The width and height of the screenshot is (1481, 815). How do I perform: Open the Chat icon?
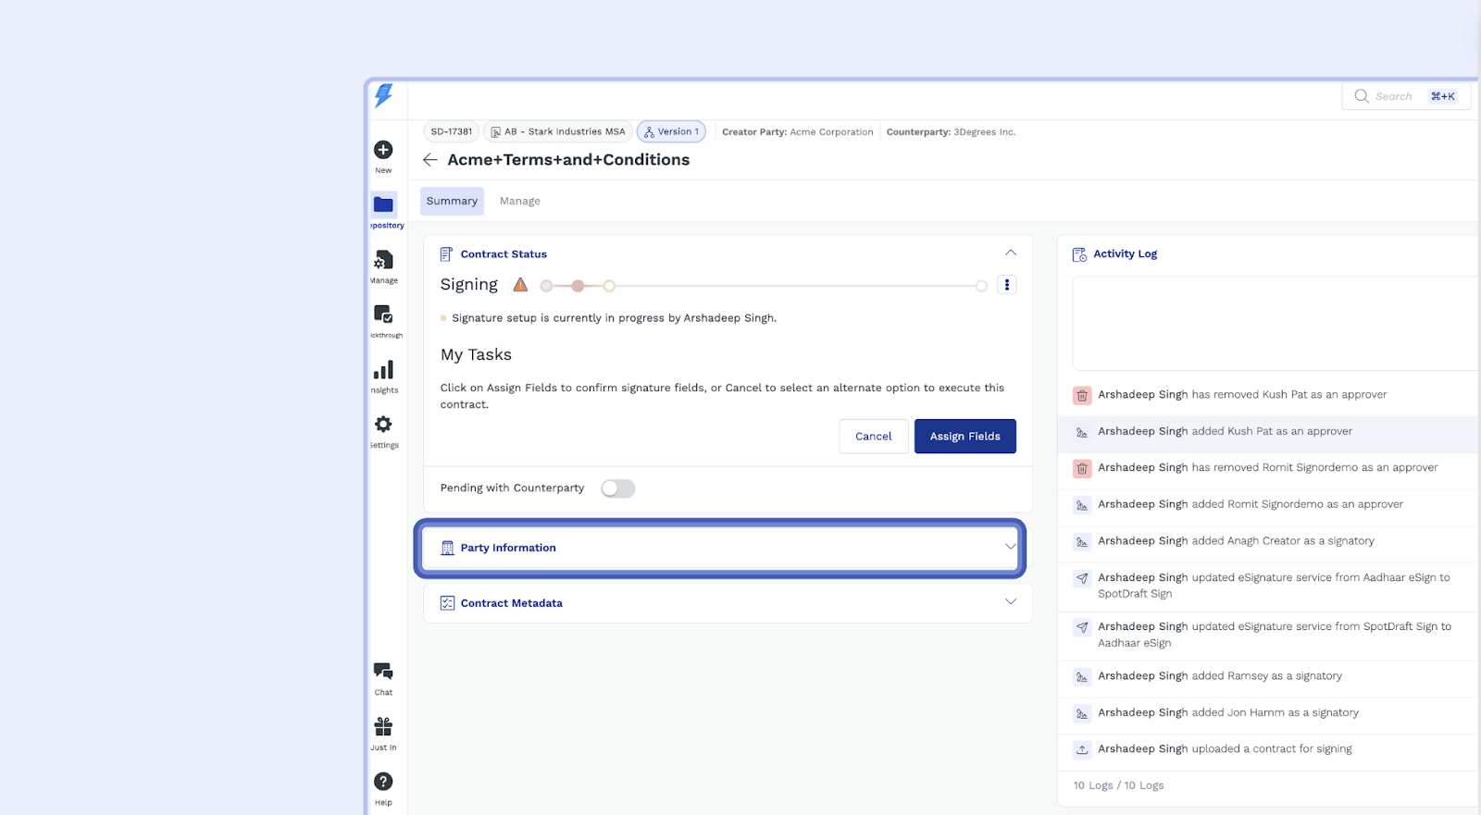click(383, 671)
